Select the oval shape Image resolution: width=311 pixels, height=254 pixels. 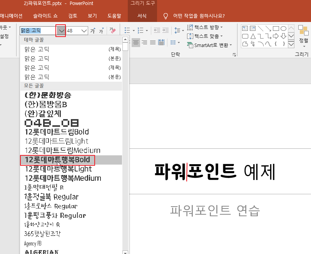click(283, 29)
